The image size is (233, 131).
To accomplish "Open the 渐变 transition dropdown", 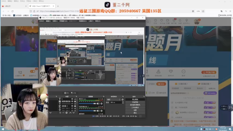I will coord(114,100).
